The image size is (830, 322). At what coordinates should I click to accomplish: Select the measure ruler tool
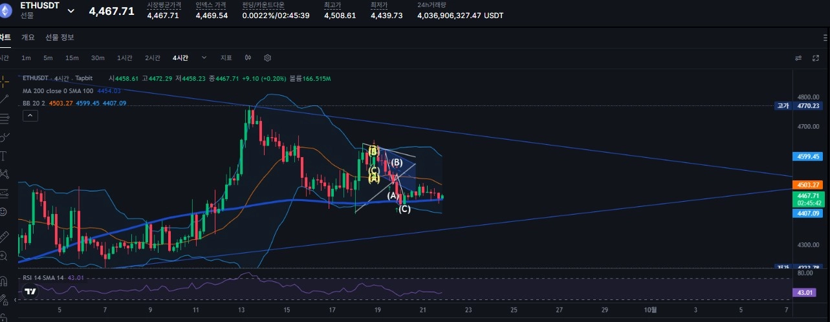coord(4,236)
